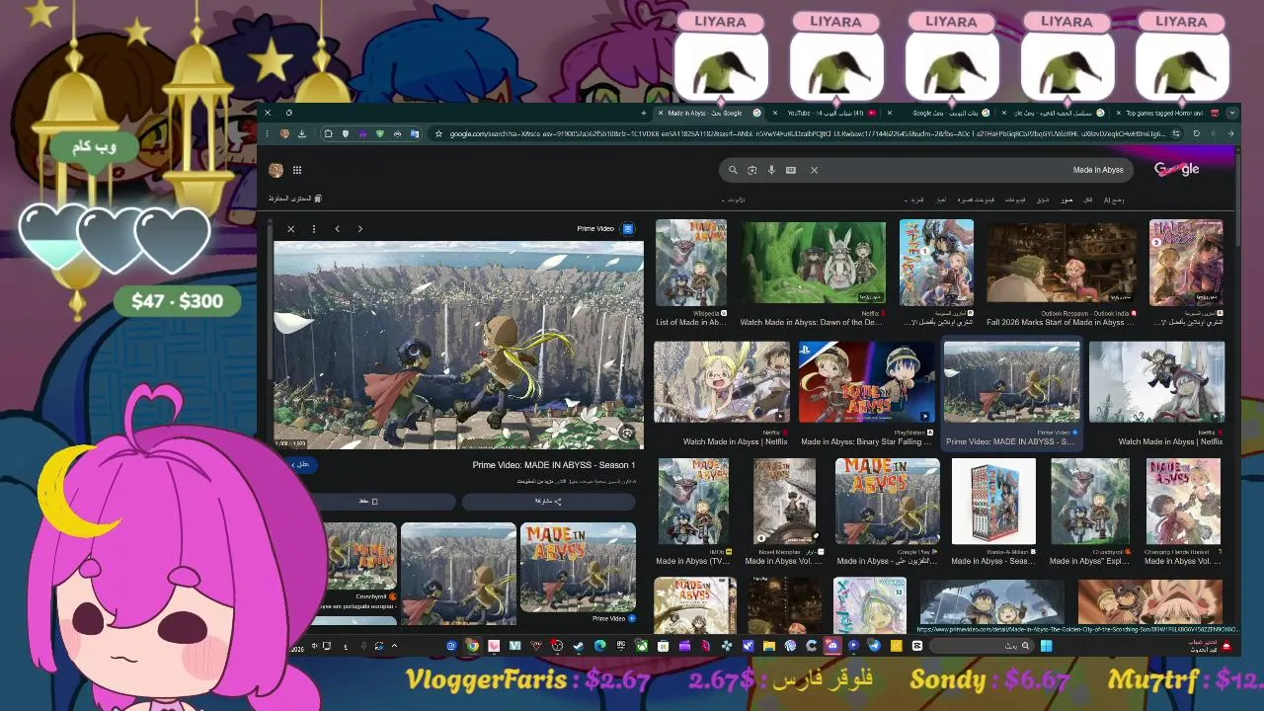This screenshot has height=711, width=1264.
Task: Open saved content link with bookmark icon
Action: (294, 198)
